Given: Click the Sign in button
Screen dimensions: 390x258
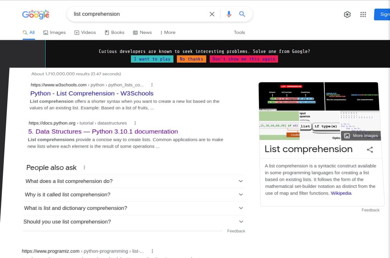Looking at the screenshot, I should coord(382,15).
